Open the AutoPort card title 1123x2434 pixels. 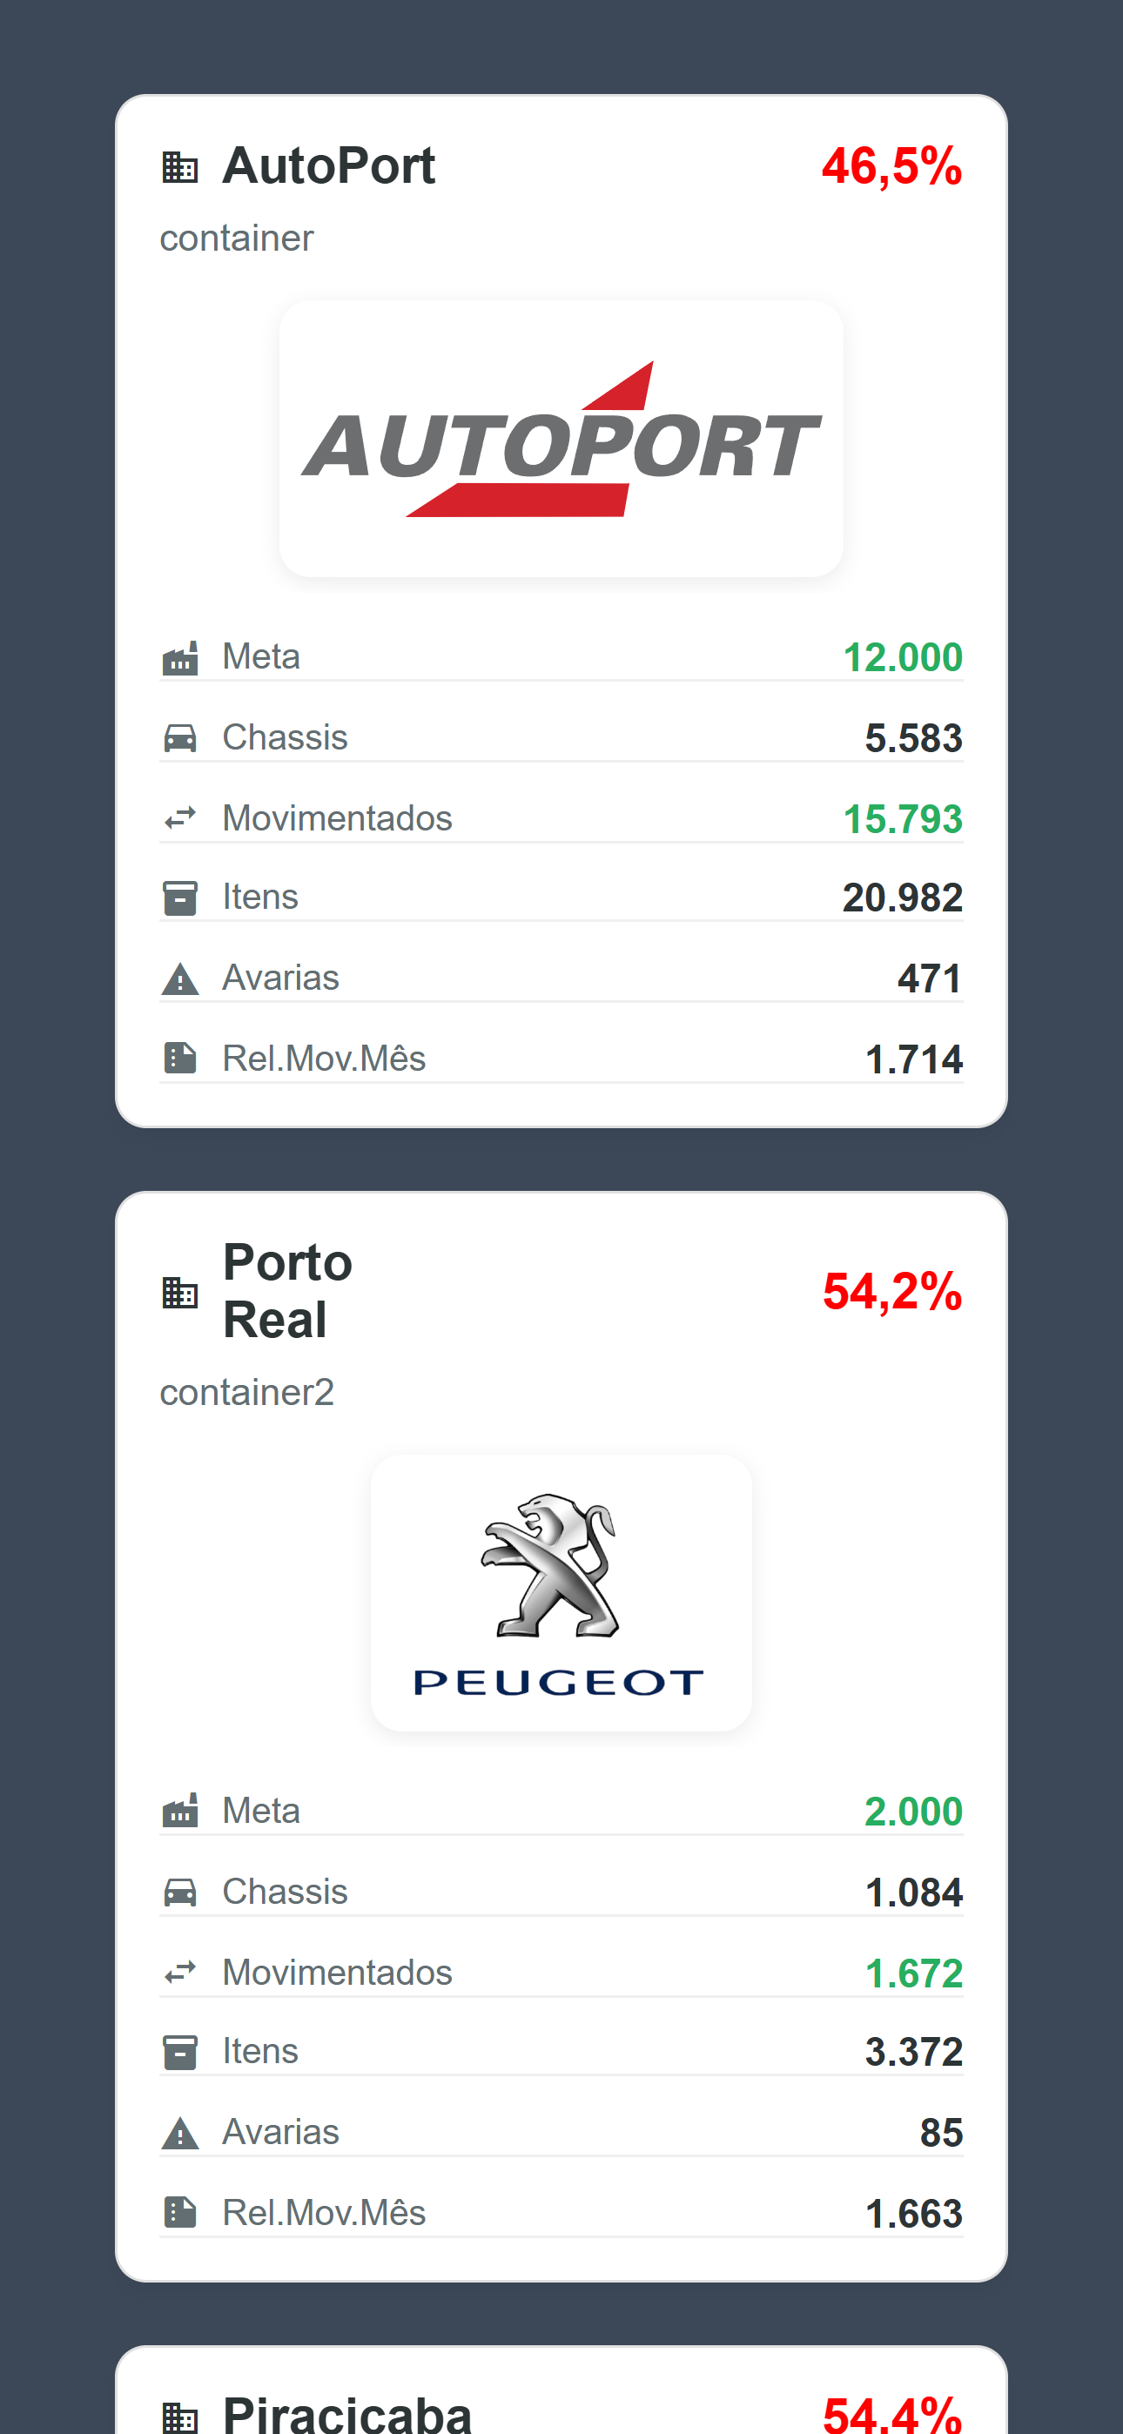point(328,166)
